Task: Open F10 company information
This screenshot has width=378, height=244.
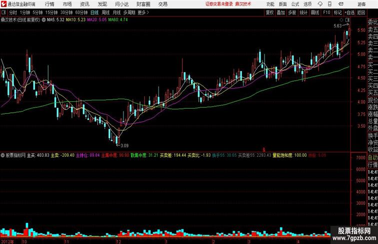Action: click(326, 13)
